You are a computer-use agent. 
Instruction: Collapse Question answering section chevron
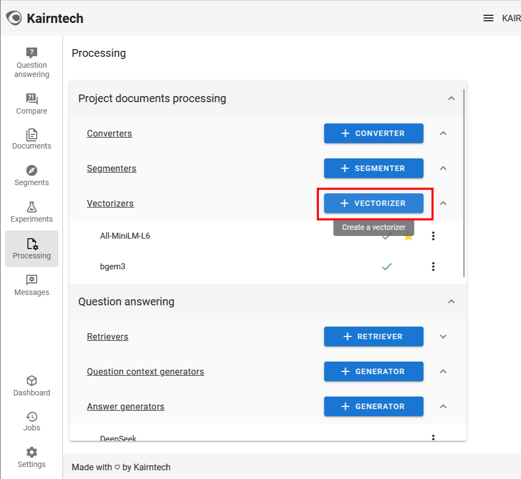(x=451, y=301)
